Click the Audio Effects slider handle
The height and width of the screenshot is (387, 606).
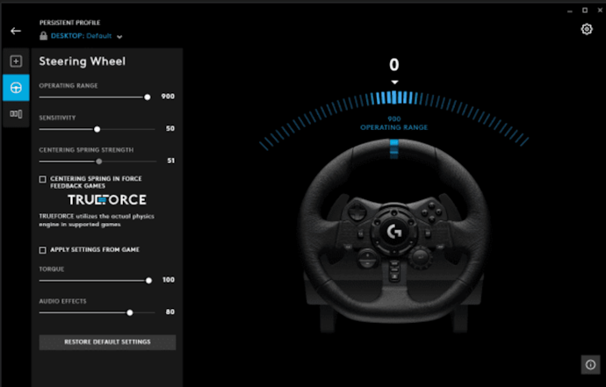pos(130,312)
